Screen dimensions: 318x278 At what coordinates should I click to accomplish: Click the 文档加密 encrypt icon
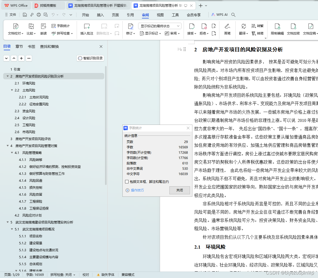293,26
